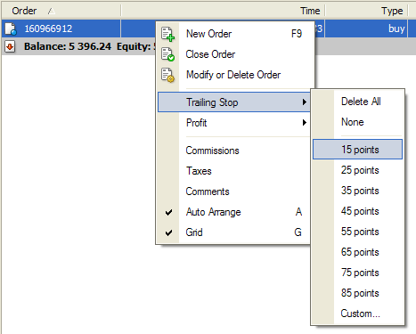The width and height of the screenshot is (416, 334).
Task: Click the red arrow icon beside Balance
Action: (10, 46)
